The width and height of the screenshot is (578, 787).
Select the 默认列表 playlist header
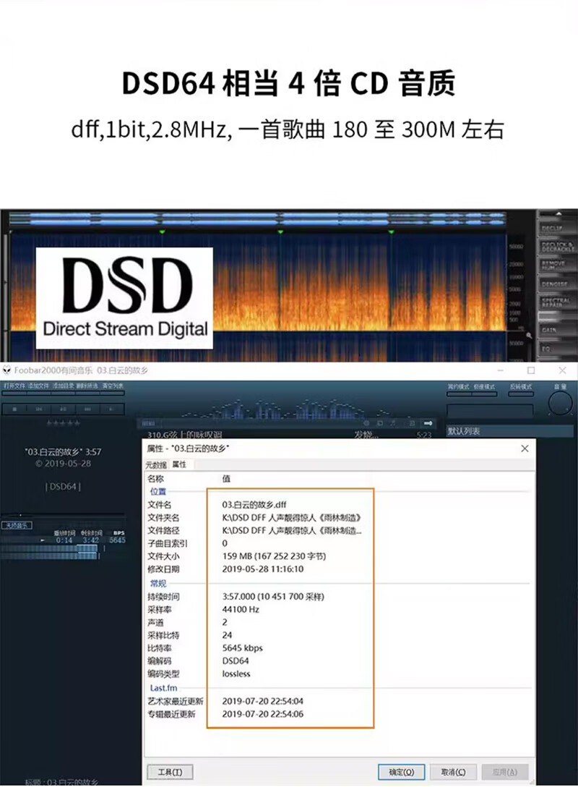[464, 431]
